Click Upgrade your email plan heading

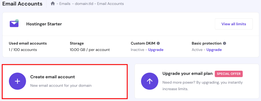tap(188, 74)
